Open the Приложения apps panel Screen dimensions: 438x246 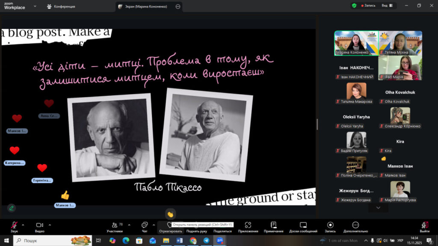pyautogui.click(x=248, y=226)
